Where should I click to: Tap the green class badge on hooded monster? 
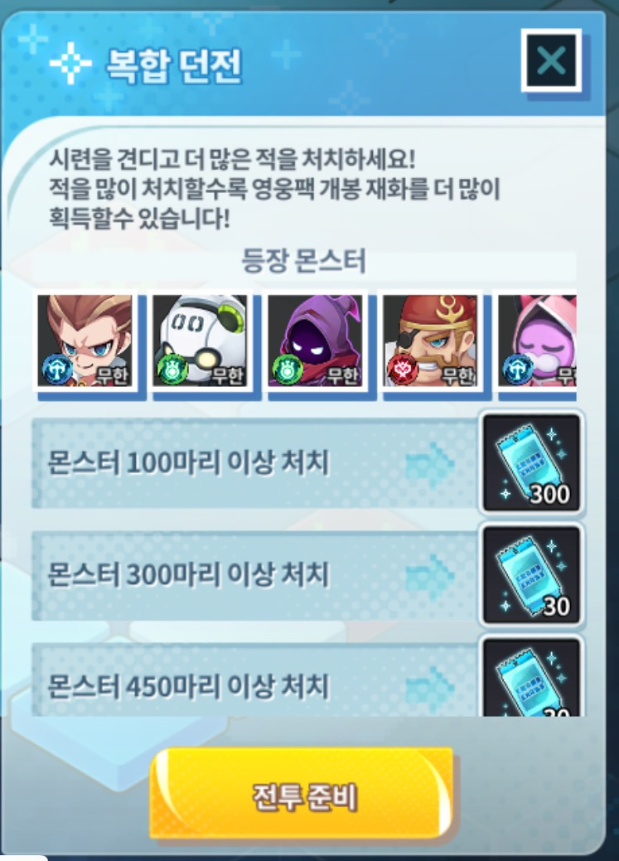point(288,369)
